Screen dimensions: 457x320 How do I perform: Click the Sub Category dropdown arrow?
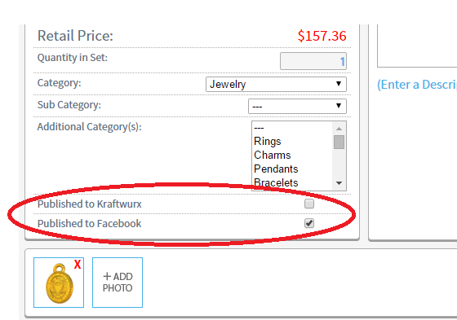tap(339, 106)
